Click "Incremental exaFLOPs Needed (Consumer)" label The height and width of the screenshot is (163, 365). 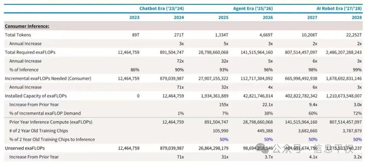tap(48, 78)
